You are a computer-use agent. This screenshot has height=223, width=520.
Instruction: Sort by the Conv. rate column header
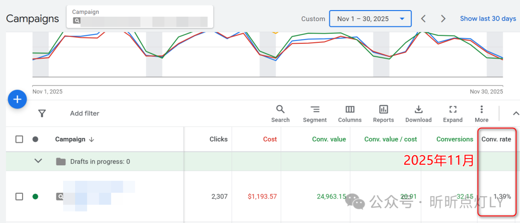[x=496, y=139]
